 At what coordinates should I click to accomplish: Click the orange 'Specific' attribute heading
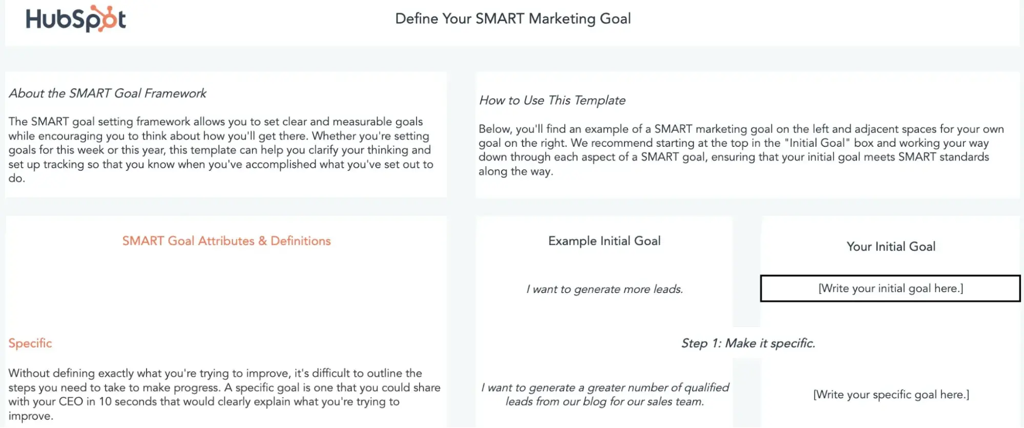tap(30, 343)
